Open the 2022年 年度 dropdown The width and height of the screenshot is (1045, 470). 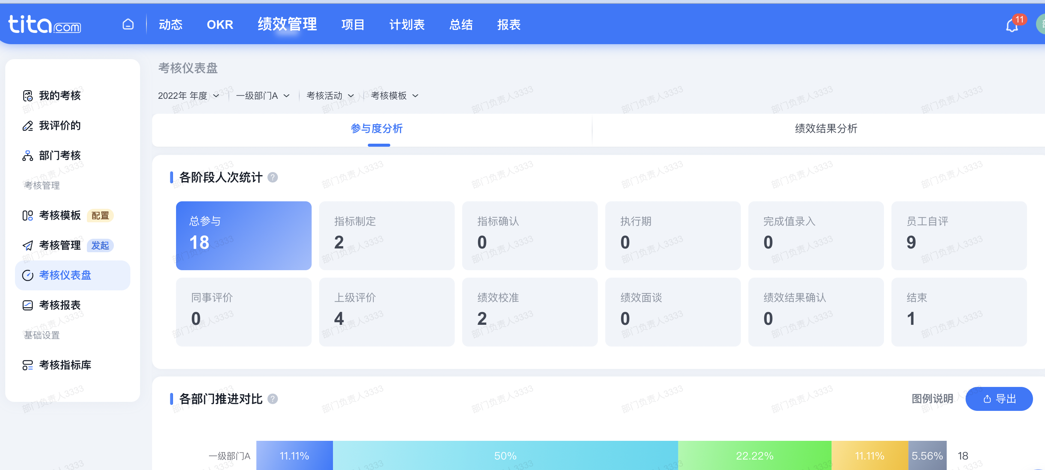click(189, 96)
